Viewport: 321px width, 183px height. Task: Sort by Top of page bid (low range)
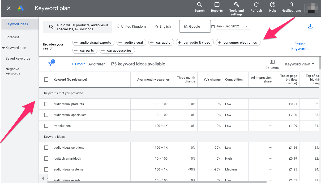coord(289,80)
